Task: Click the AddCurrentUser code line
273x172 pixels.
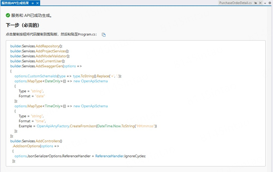Action: [x=37, y=61]
